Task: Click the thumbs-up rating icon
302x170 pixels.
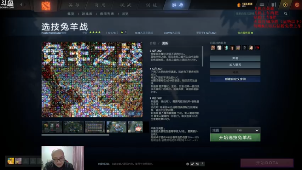Action: coord(122,32)
